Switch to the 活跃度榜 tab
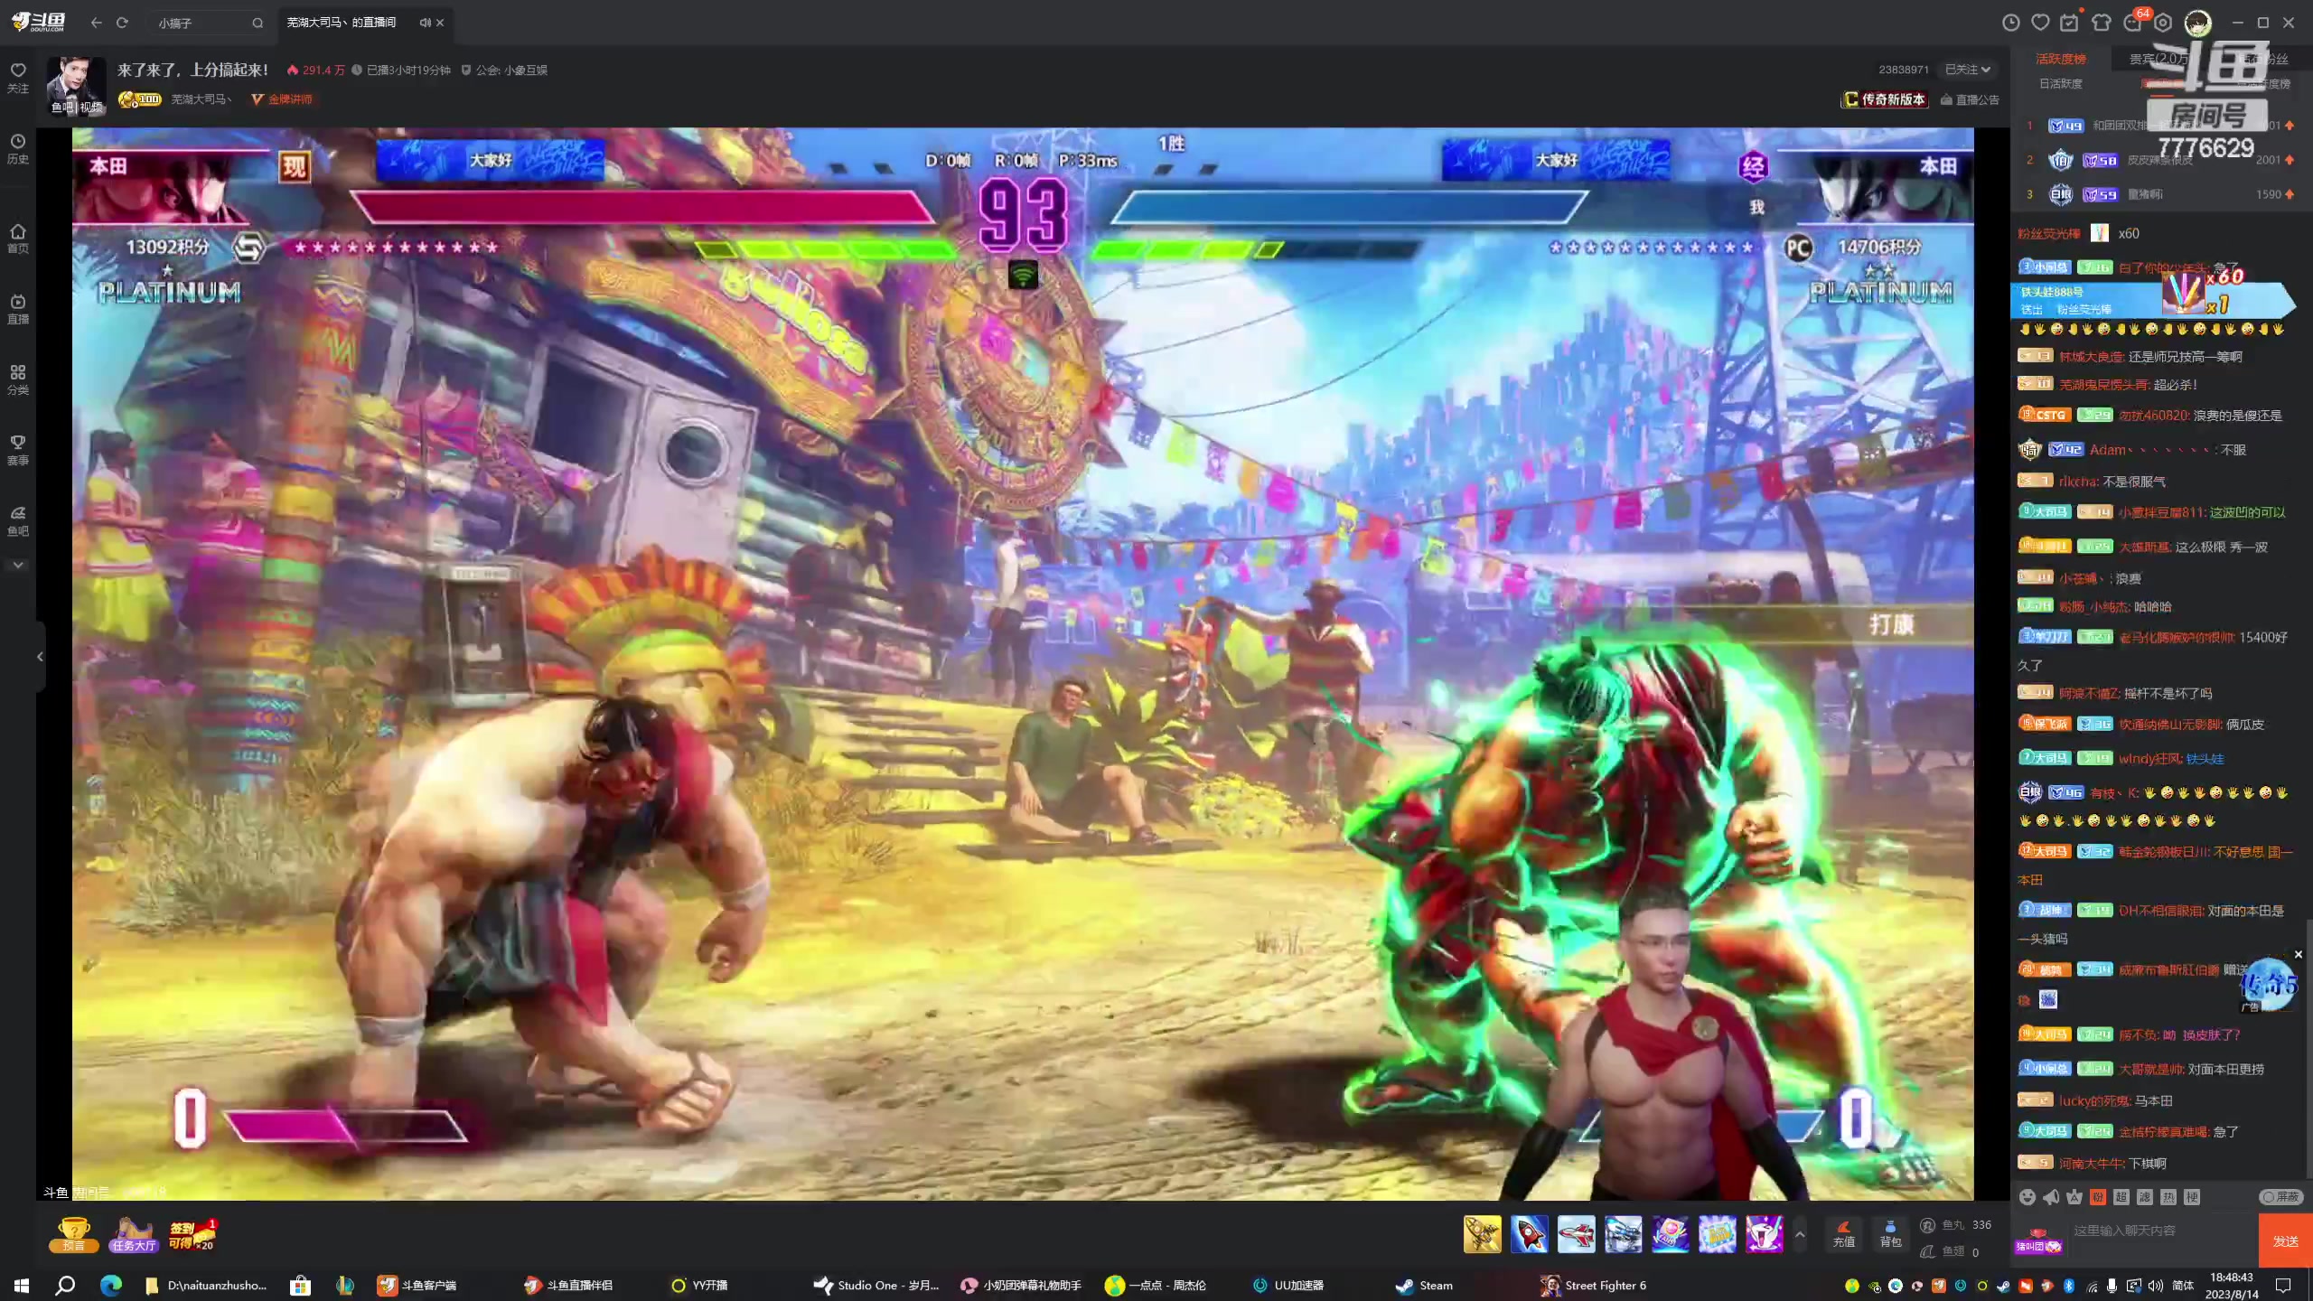Viewport: 2313px width, 1301px height. click(2060, 59)
